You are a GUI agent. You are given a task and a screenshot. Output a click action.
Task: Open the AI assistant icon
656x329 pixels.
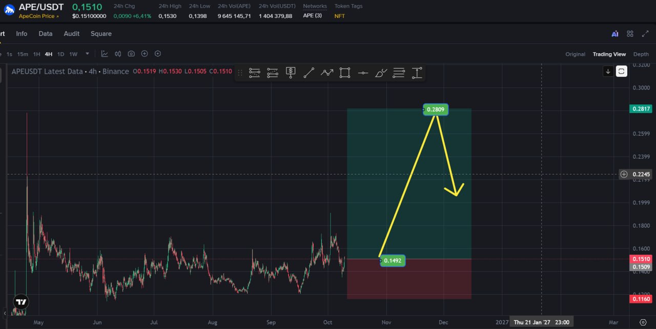615,34
